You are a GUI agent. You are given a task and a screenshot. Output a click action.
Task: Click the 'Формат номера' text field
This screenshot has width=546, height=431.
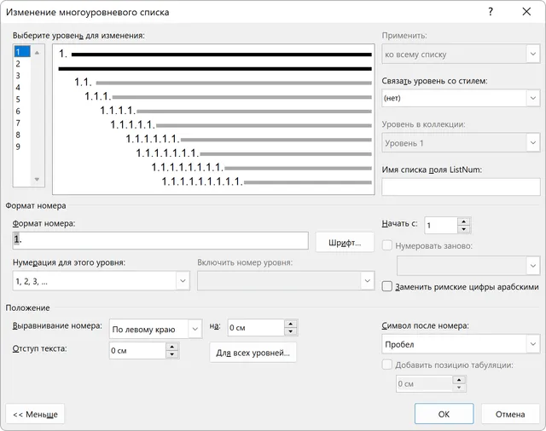click(160, 240)
